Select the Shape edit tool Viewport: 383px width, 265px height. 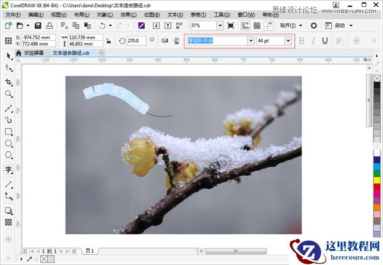tap(9, 68)
